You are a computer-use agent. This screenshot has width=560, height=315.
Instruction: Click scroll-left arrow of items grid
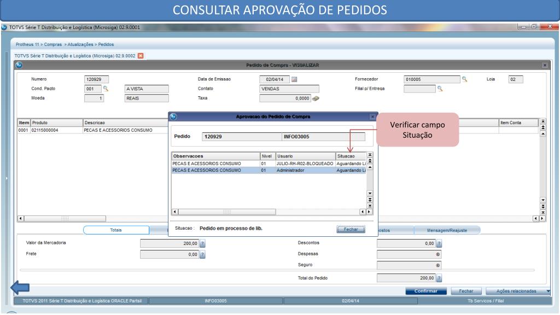(x=21, y=219)
